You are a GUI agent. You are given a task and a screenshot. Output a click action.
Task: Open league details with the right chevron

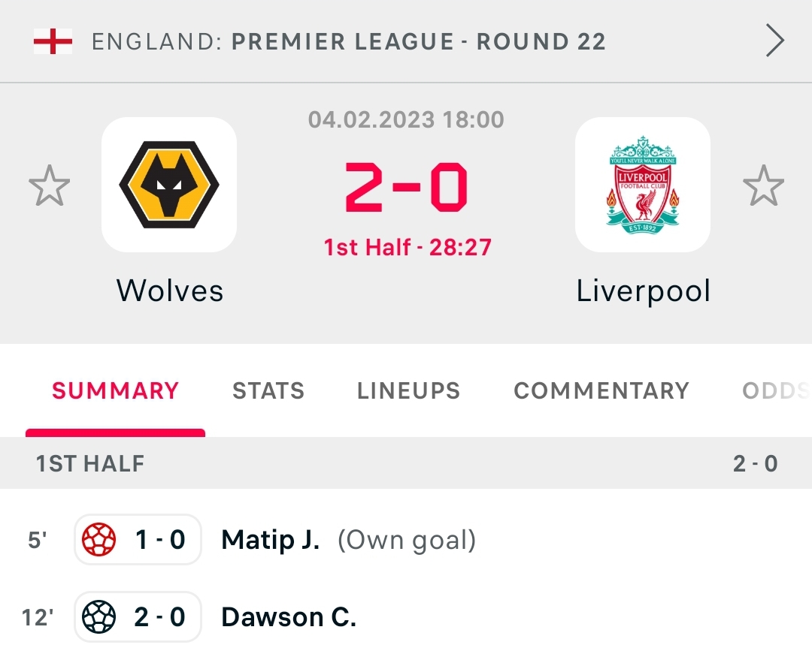(774, 41)
